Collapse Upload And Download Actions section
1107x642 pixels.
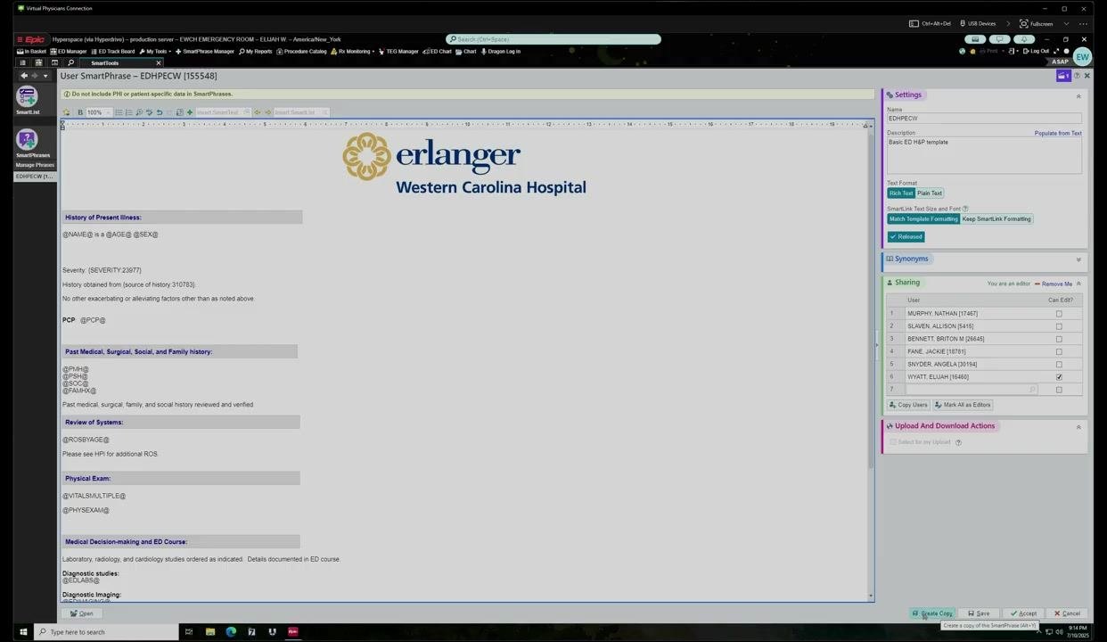(1078, 427)
